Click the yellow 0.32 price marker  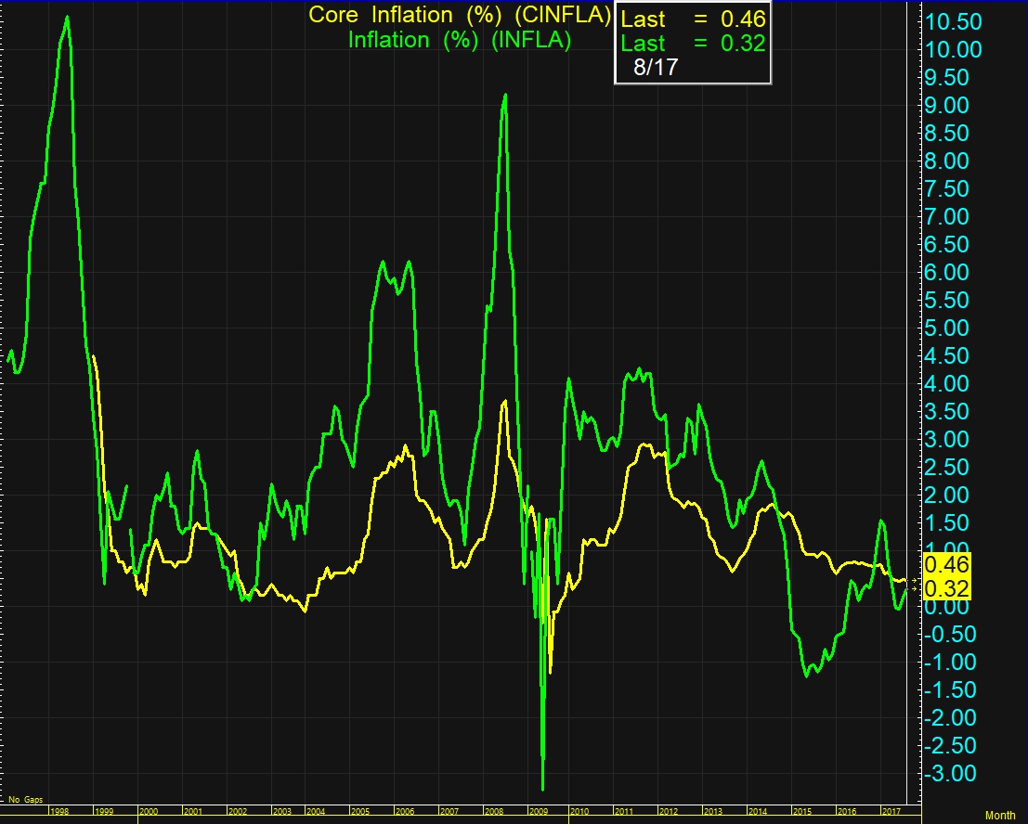(x=947, y=589)
